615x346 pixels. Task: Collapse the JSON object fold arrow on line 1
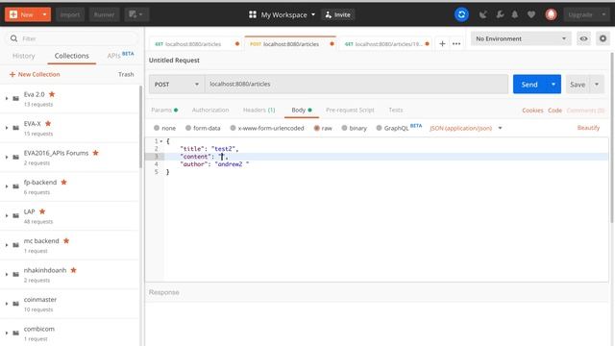(x=161, y=141)
